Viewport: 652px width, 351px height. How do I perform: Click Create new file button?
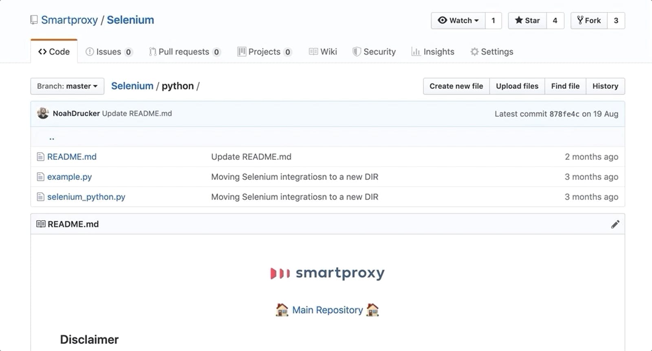(456, 86)
